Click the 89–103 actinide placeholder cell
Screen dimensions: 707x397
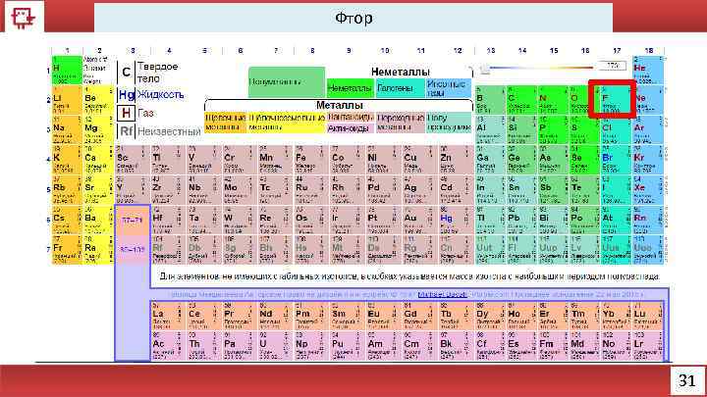pyautogui.click(x=132, y=249)
